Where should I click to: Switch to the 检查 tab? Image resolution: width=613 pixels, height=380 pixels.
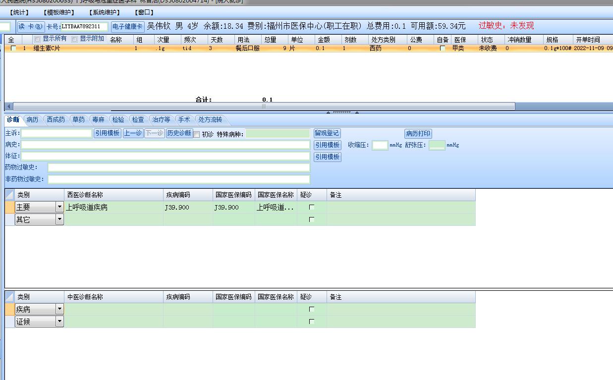pos(138,119)
